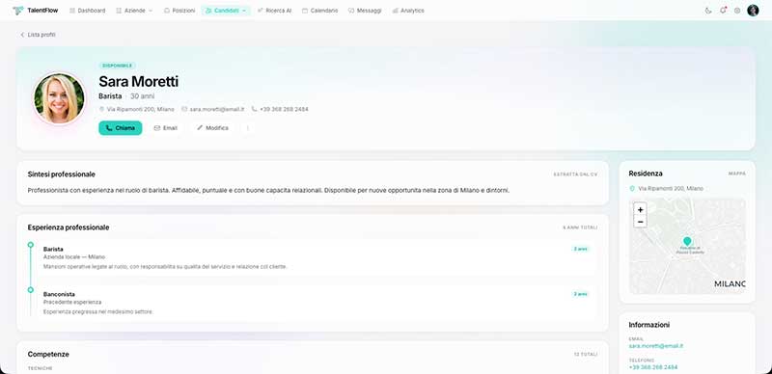This screenshot has width=772, height=374.
Task: Open the user avatar menu
Action: pos(753,11)
